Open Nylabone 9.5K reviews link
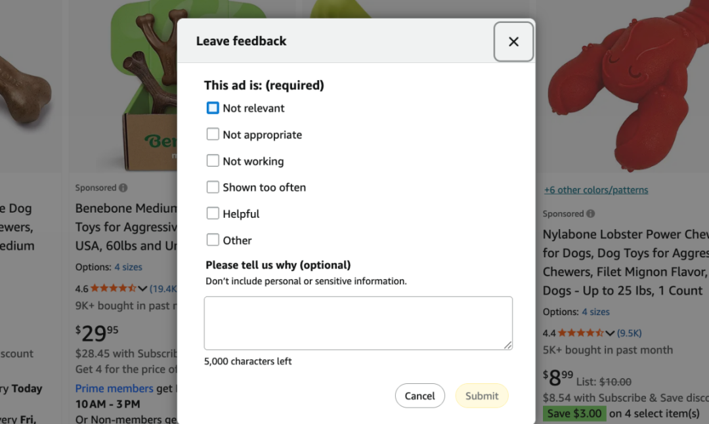Screen dimensions: 709x424 (629, 333)
